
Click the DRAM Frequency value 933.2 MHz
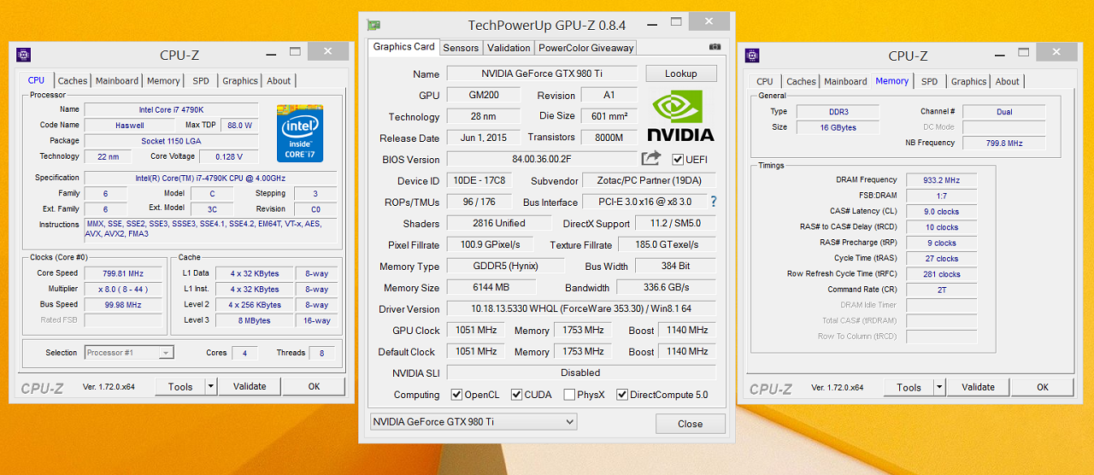pyautogui.click(x=941, y=180)
